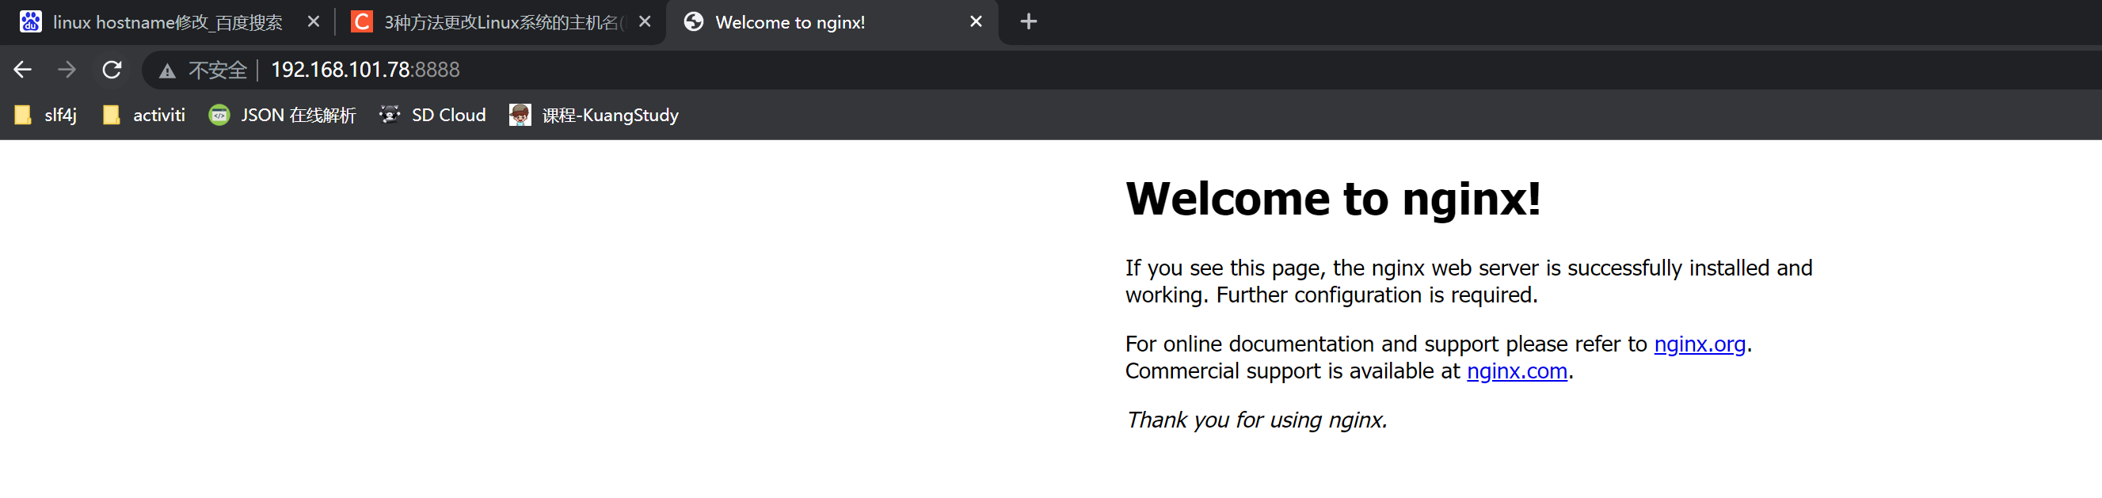Switch to the 3种方法更改Linux系统的主机名 tab

(500, 22)
